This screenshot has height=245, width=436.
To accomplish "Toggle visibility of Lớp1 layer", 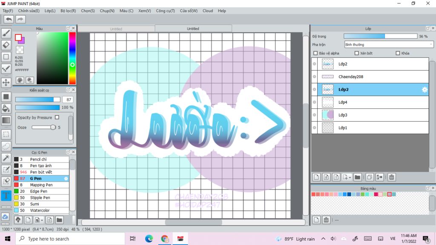I will (x=315, y=128).
